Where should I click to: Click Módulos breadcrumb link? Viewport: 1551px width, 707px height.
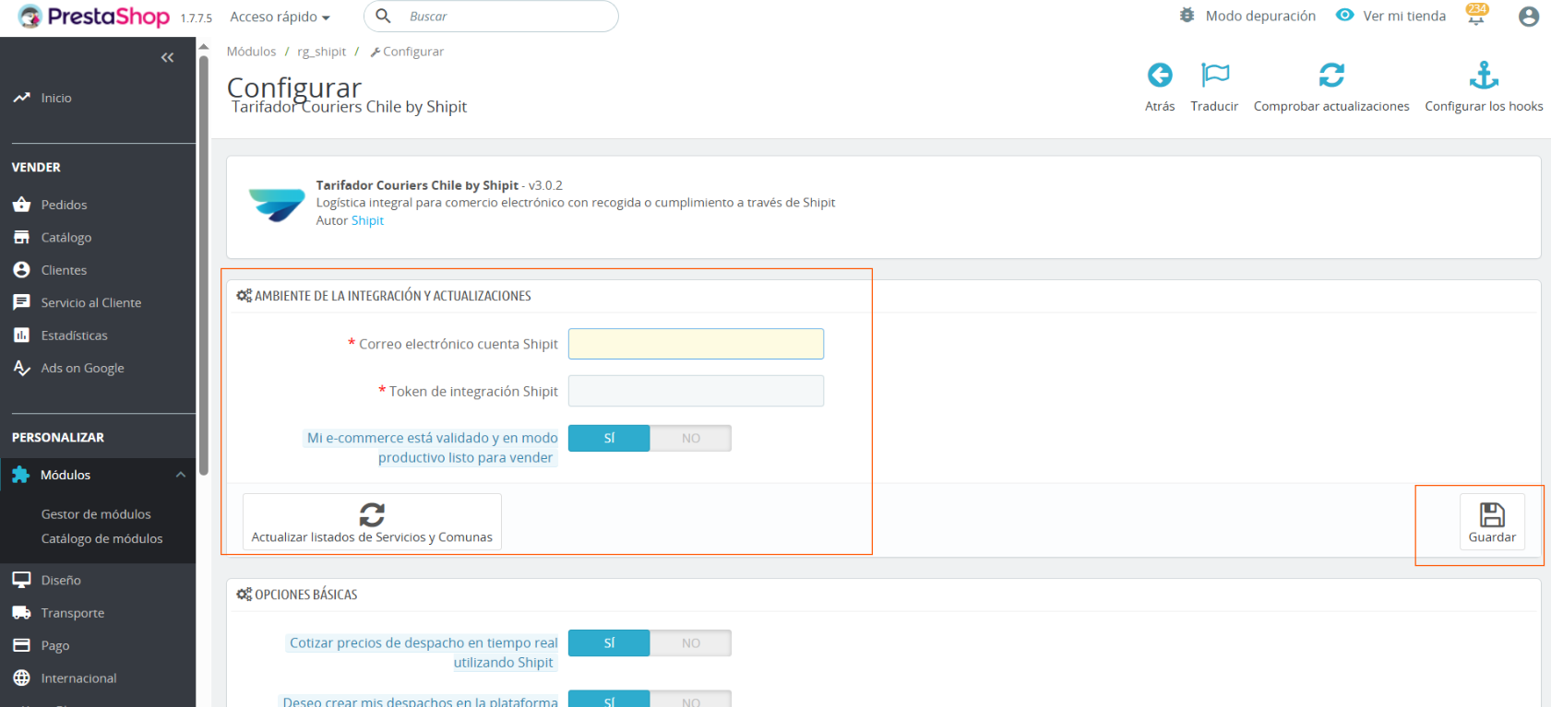point(251,52)
